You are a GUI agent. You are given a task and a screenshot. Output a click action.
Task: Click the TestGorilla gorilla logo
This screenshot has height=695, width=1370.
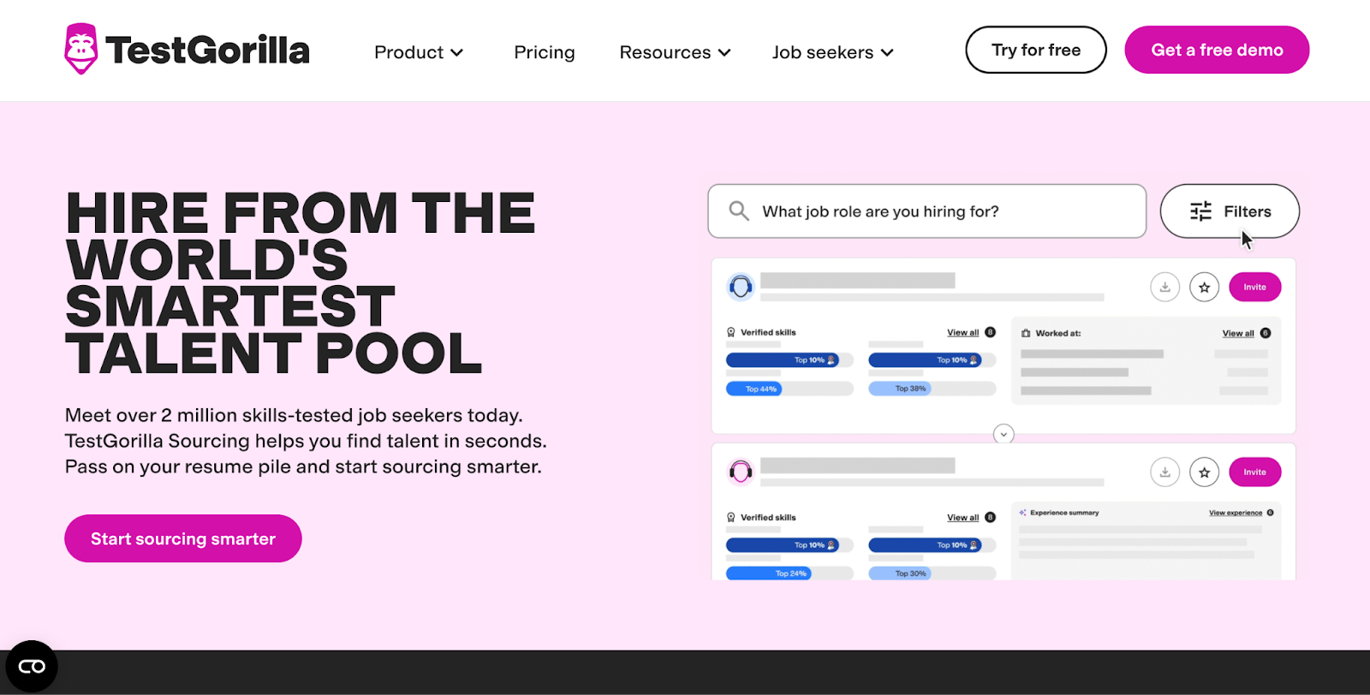(x=80, y=48)
